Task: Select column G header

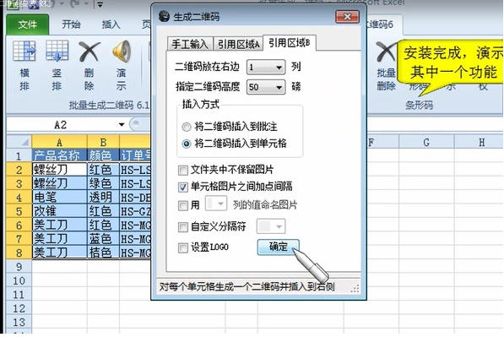Action: point(426,142)
